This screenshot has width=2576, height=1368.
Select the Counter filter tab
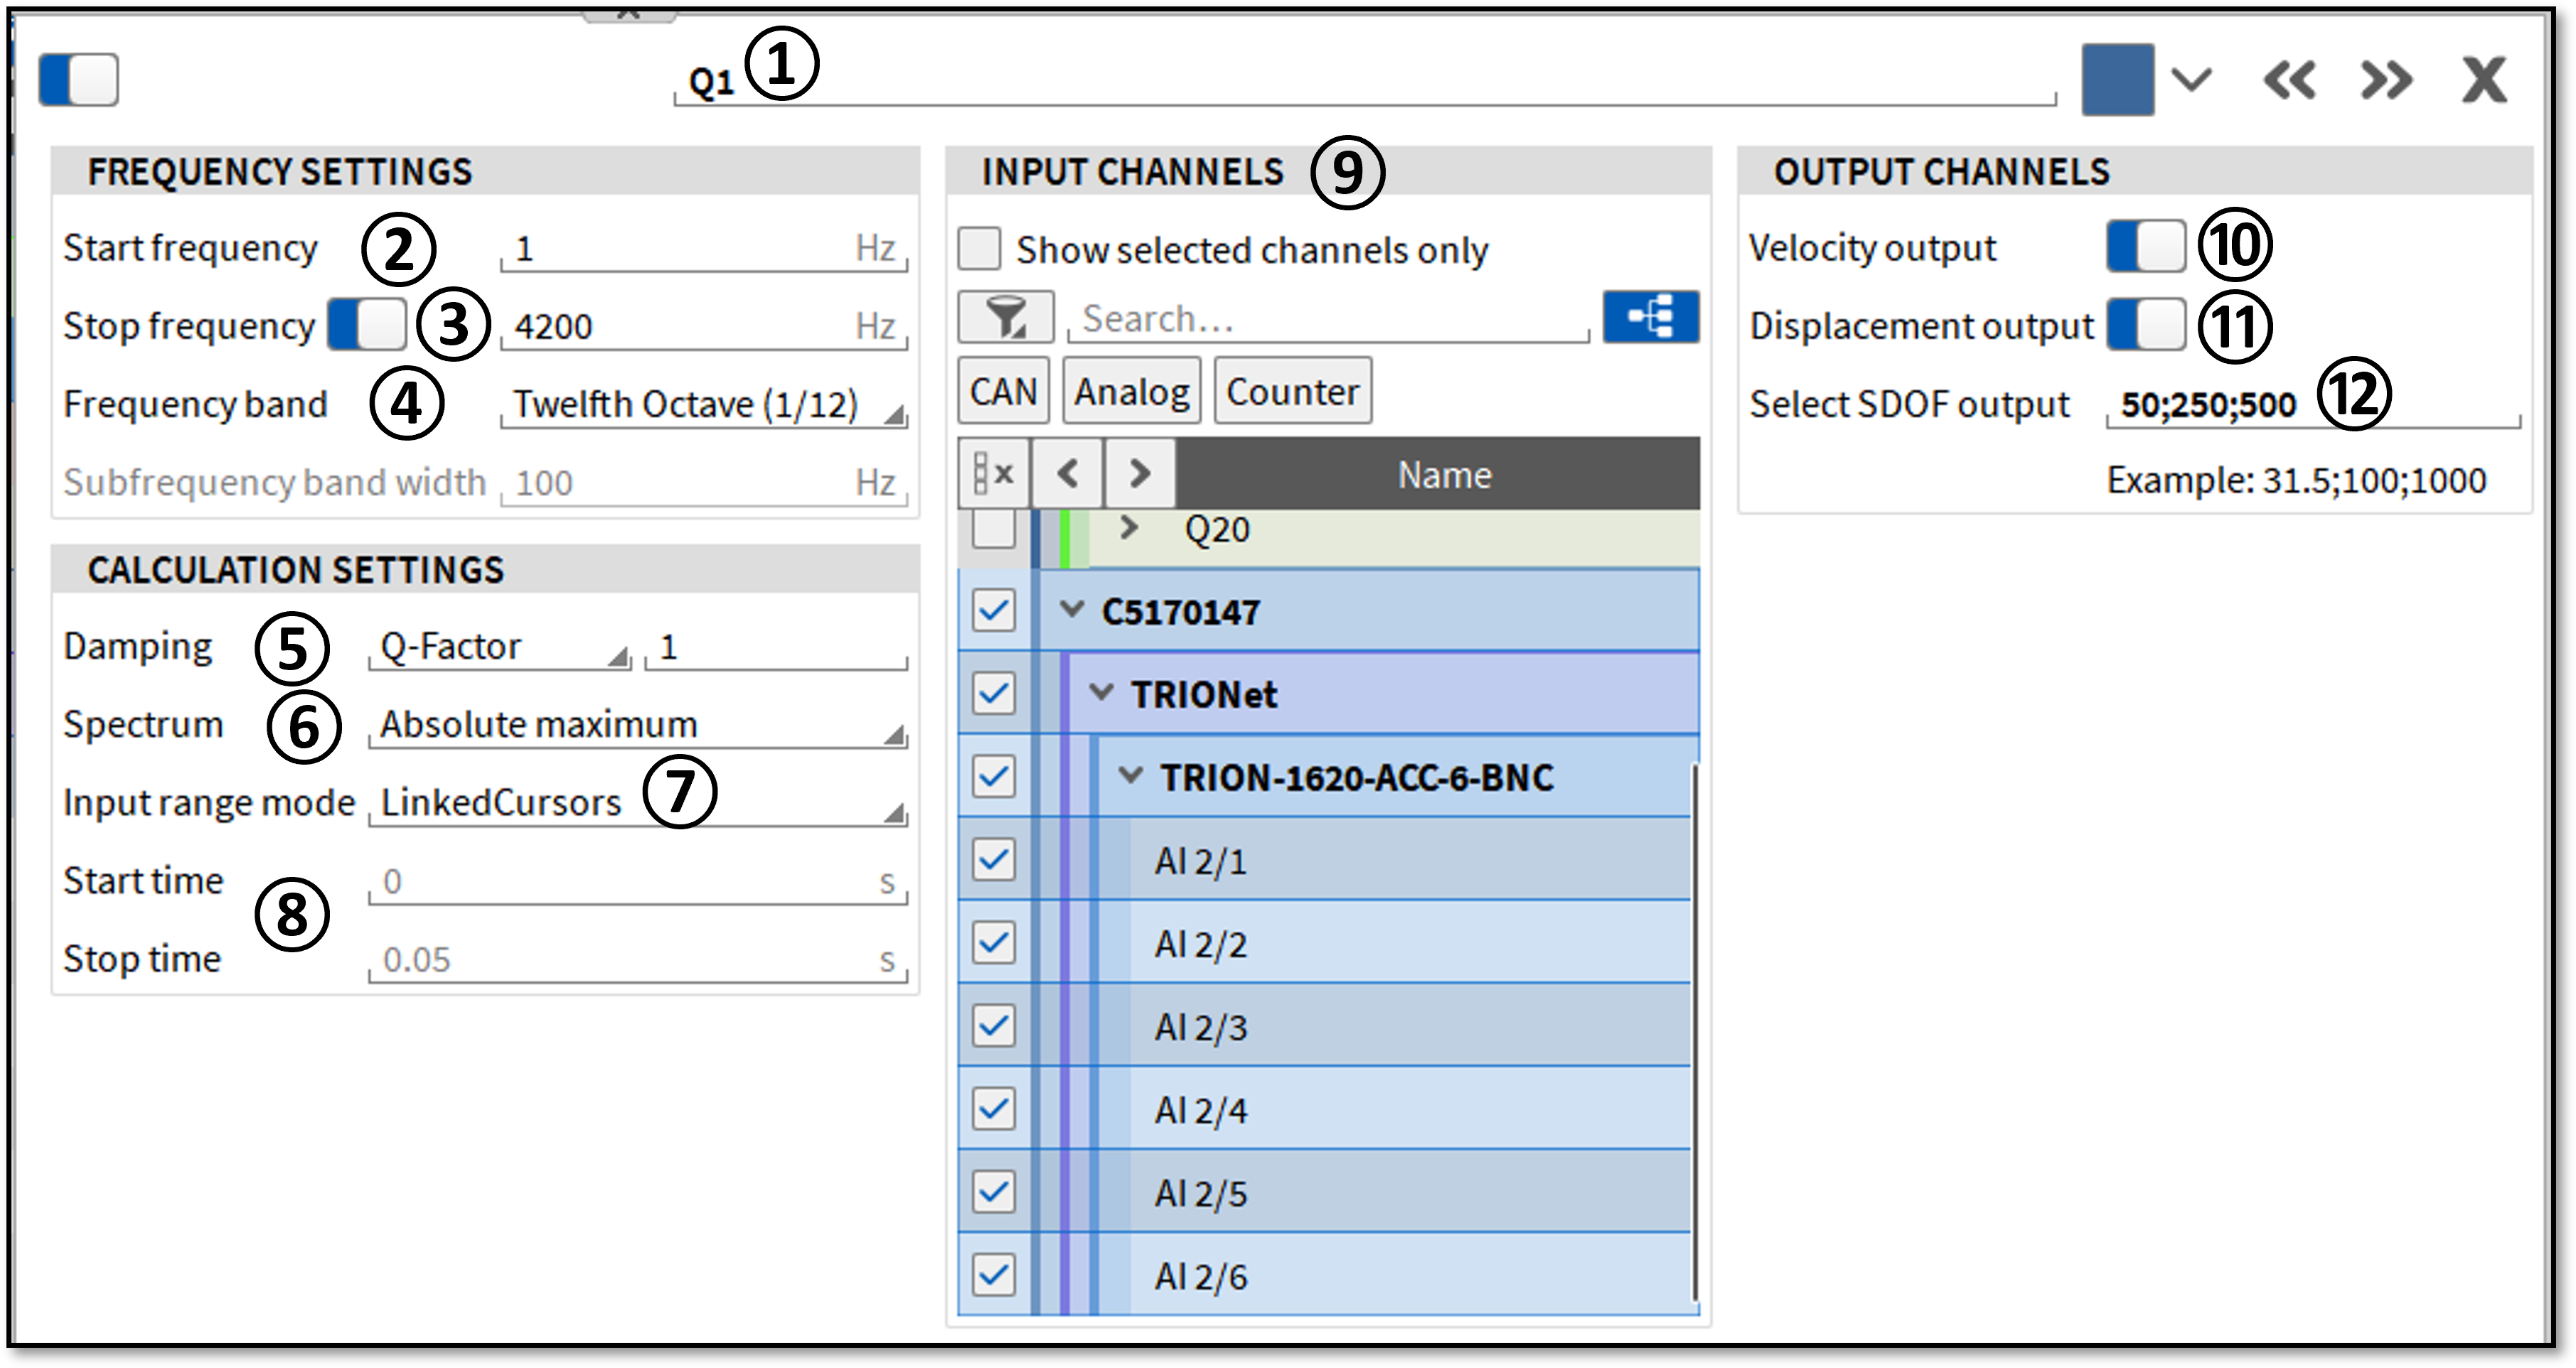click(x=1292, y=391)
